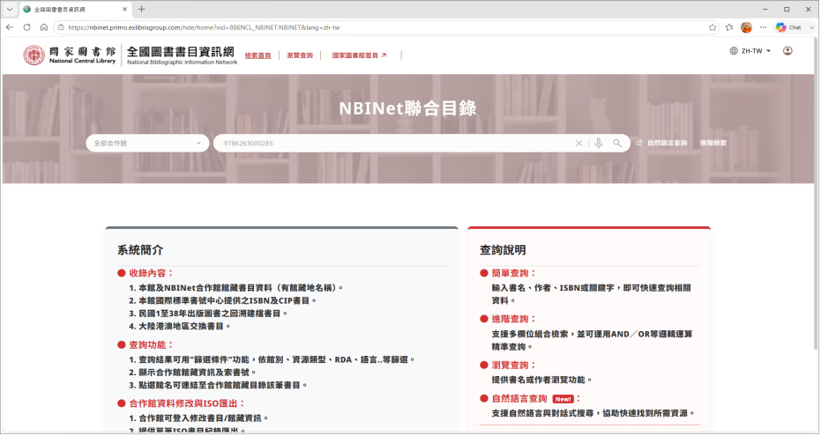Click the 查詢說明 heading
Viewport: 821px width, 436px height.
503,250
